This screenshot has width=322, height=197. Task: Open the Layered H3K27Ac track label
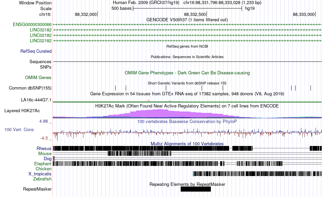22,111
